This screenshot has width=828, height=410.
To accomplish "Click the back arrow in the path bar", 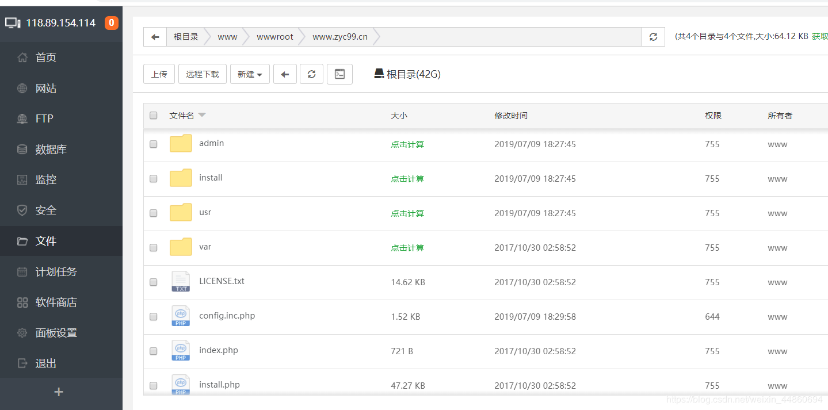I will 155,37.
